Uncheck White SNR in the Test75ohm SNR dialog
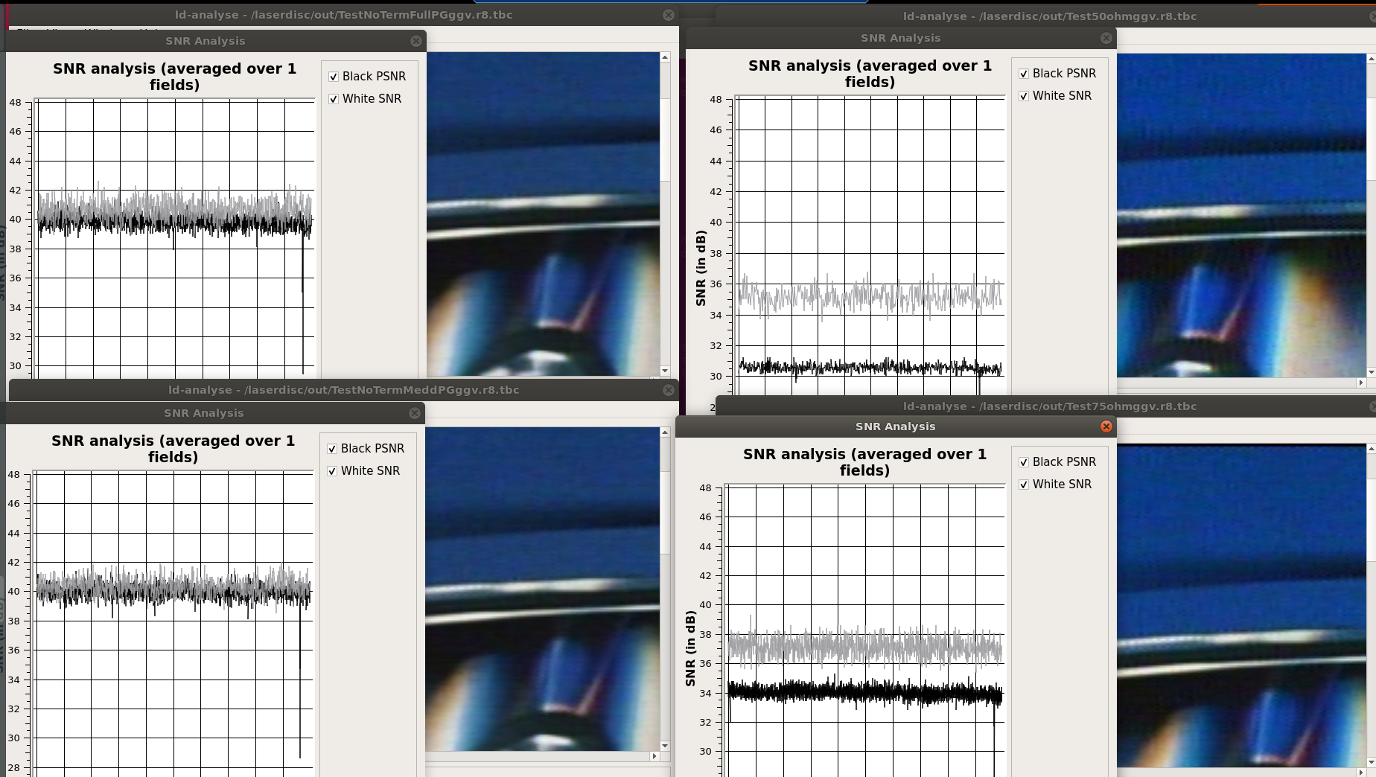This screenshot has height=777, width=1376. [1024, 485]
